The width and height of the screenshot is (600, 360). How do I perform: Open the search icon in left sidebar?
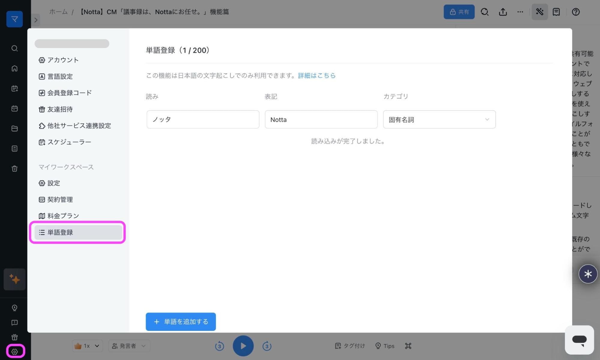coord(14,48)
